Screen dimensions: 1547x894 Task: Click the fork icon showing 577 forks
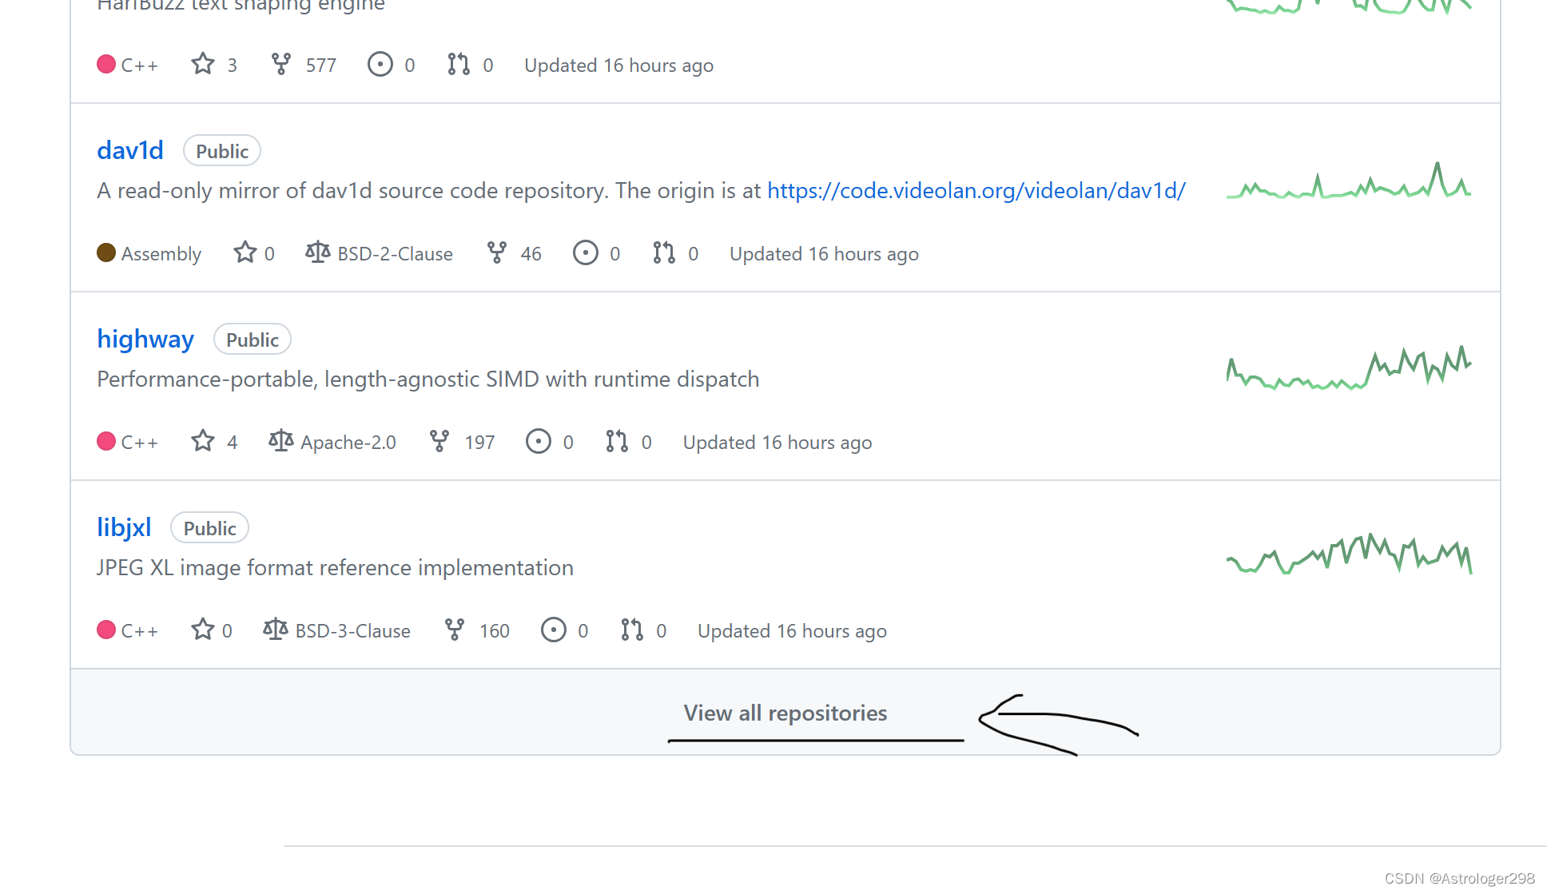280,64
